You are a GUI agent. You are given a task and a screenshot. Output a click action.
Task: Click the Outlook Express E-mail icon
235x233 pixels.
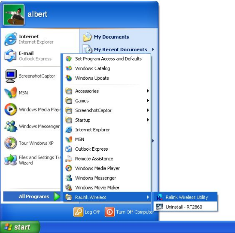click(10, 56)
